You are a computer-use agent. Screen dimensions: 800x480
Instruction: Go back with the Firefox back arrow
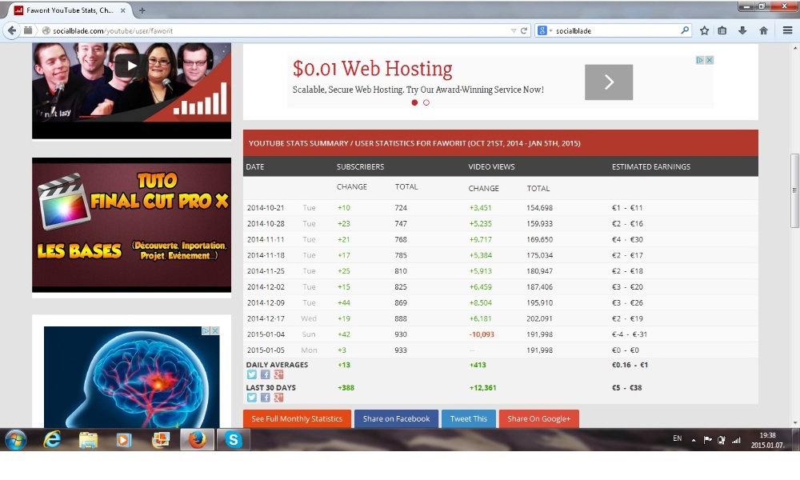(12, 30)
